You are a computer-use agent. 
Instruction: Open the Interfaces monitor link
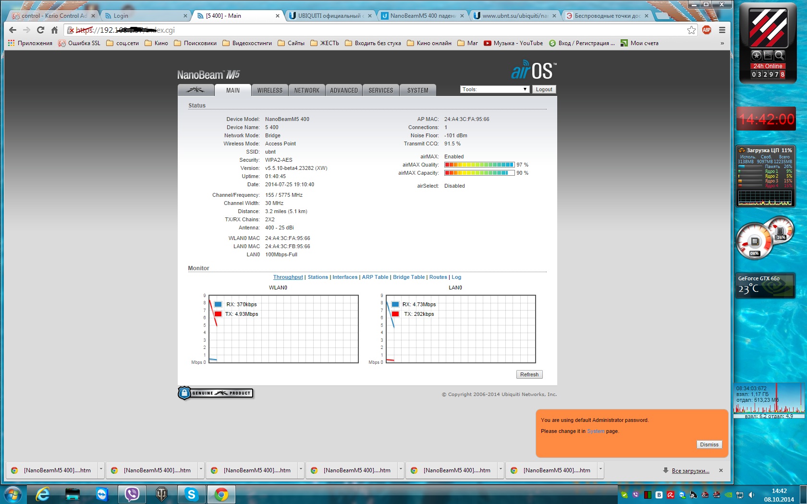click(x=345, y=277)
